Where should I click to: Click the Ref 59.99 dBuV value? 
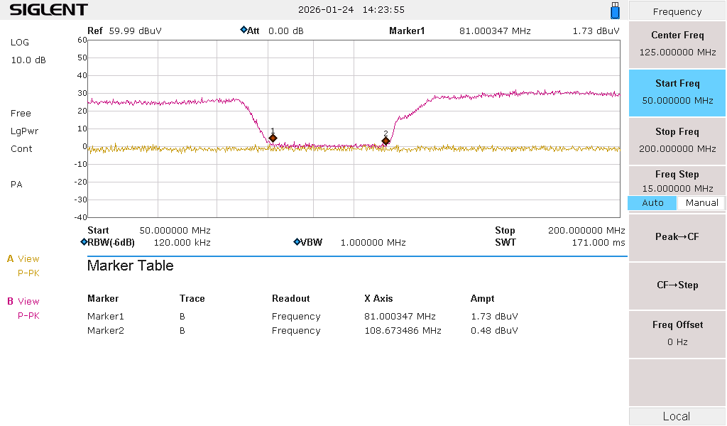[136, 31]
